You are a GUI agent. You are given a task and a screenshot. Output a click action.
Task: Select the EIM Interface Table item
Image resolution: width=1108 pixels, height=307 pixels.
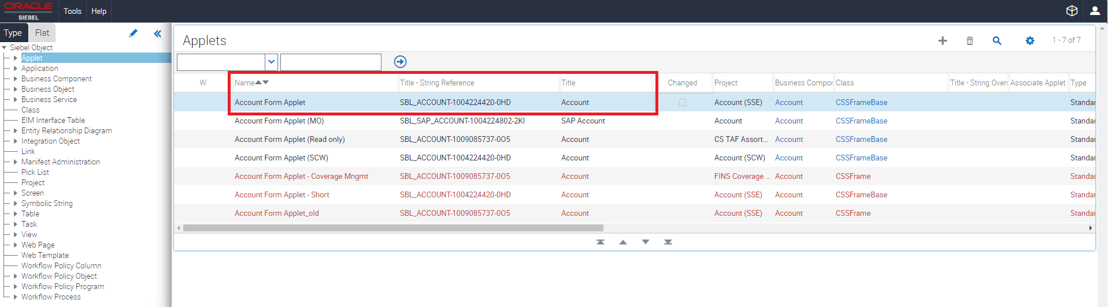(53, 121)
